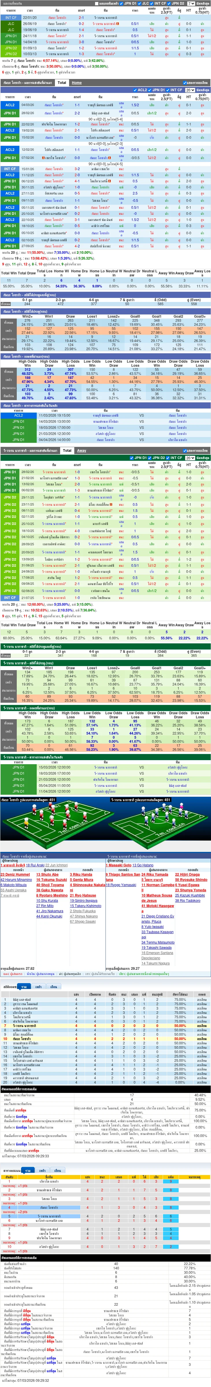Open 10 Matheus Sousa de Jesus link
The width and height of the screenshot is (211, 1387).
click(x=156, y=897)
